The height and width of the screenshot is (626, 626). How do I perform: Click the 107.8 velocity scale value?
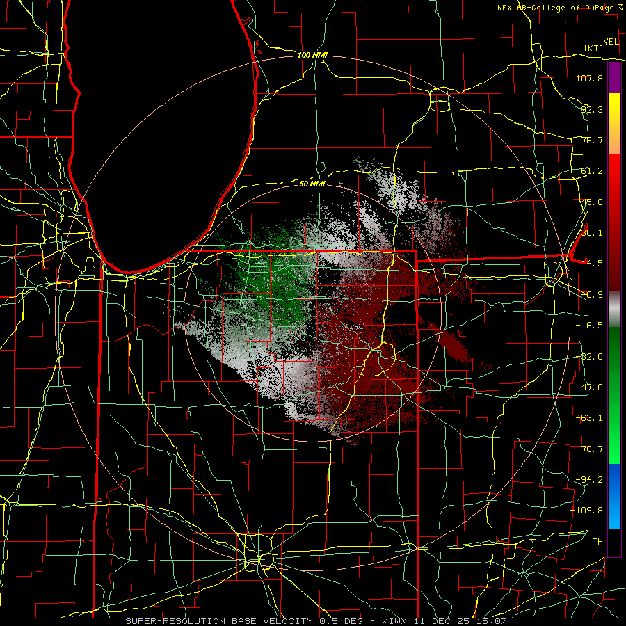(x=589, y=78)
